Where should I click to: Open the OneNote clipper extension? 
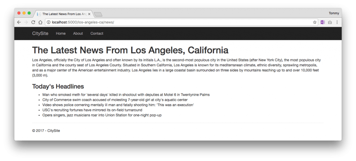tap(323, 22)
